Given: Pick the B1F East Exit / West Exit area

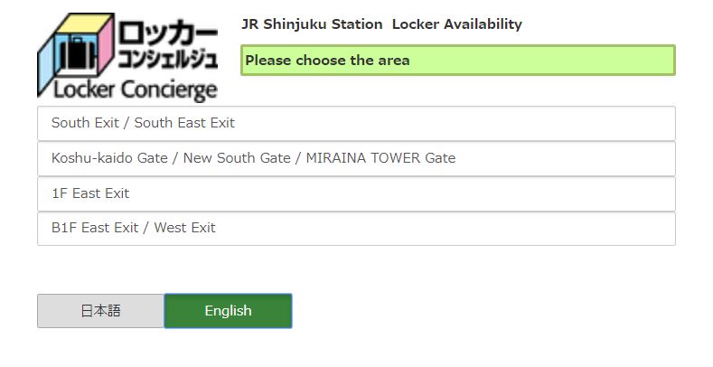Looking at the screenshot, I should tap(356, 228).
